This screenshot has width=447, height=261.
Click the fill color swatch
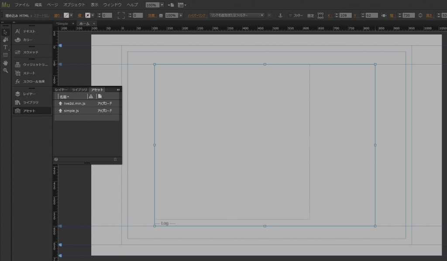click(x=66, y=15)
